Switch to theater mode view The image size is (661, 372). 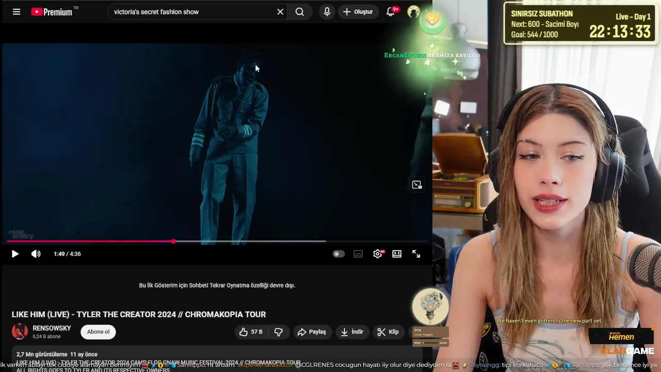tap(397, 254)
